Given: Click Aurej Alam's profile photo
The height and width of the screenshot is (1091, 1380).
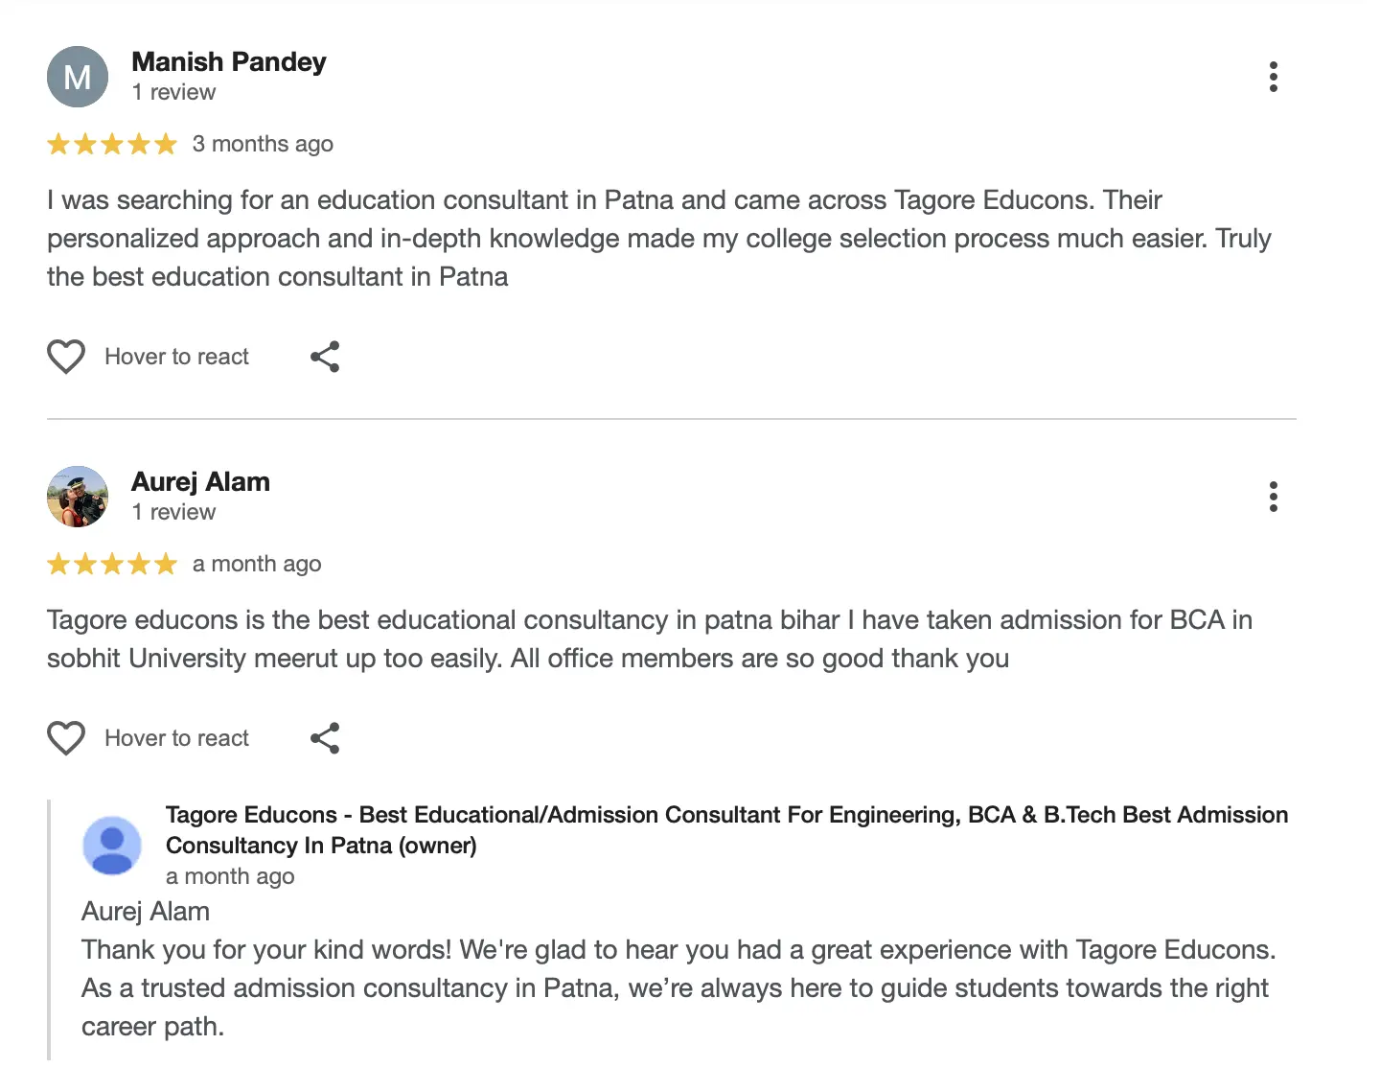Looking at the screenshot, I should pyautogui.click(x=78, y=497).
